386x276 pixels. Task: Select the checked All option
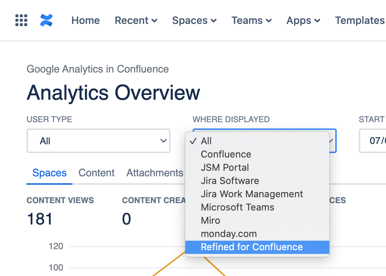(206, 141)
